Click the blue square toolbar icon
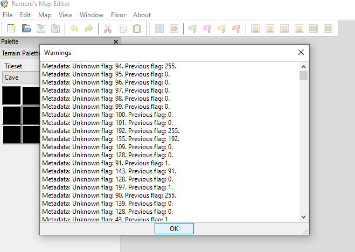 (159, 29)
